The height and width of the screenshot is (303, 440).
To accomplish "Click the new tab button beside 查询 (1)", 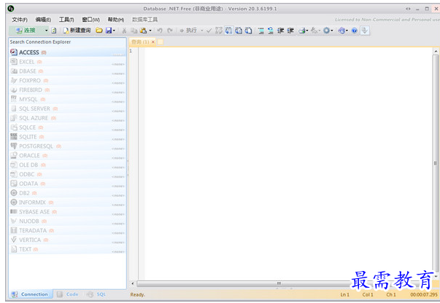I will (x=161, y=42).
